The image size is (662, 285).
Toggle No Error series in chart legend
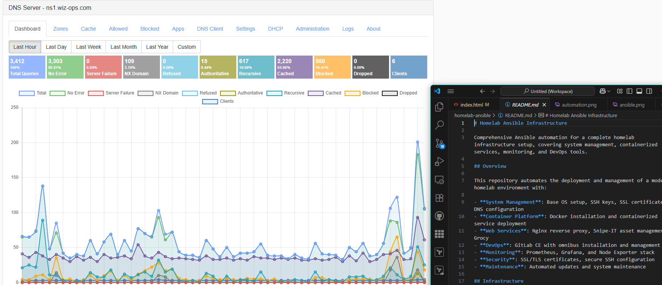click(x=67, y=93)
